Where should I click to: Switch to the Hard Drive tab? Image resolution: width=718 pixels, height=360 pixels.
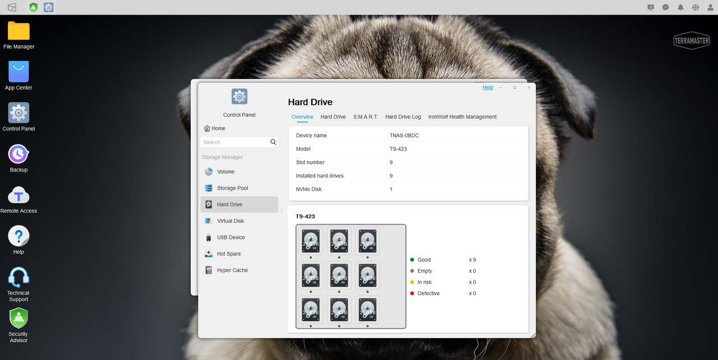333,117
